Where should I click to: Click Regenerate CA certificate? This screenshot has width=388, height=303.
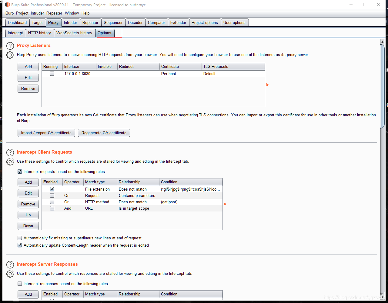[104, 133]
